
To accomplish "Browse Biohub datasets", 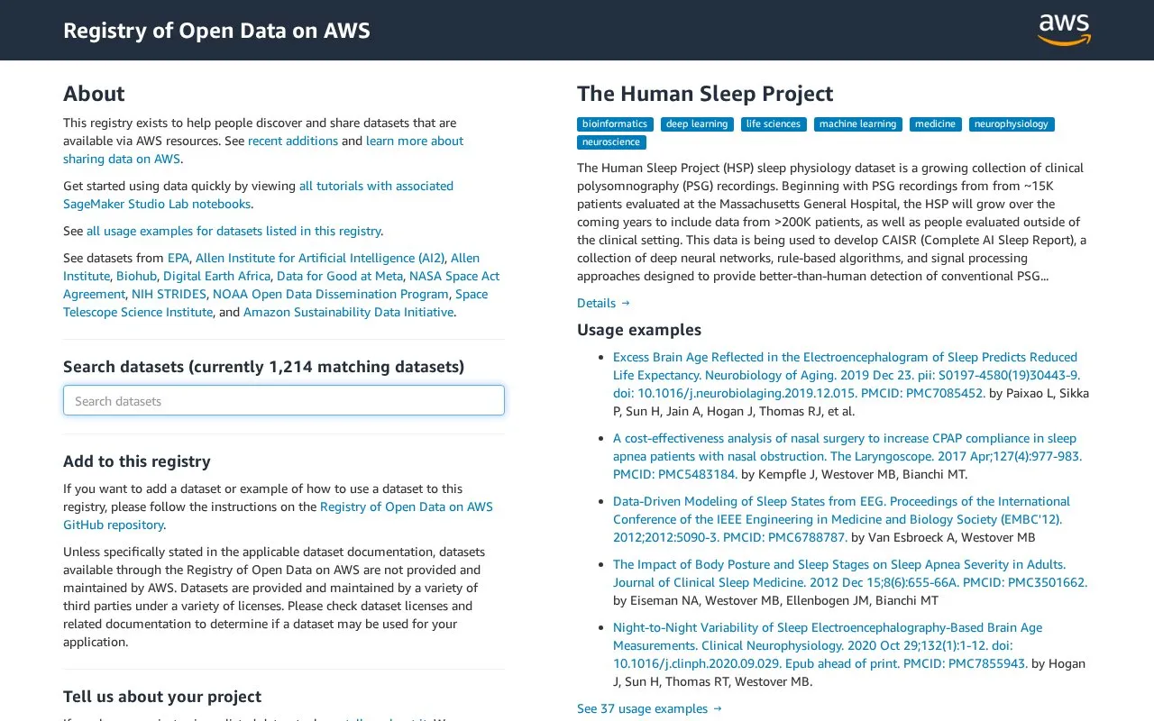I will (136, 276).
